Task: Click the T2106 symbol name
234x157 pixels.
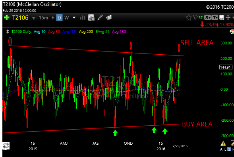Action: pos(20,18)
